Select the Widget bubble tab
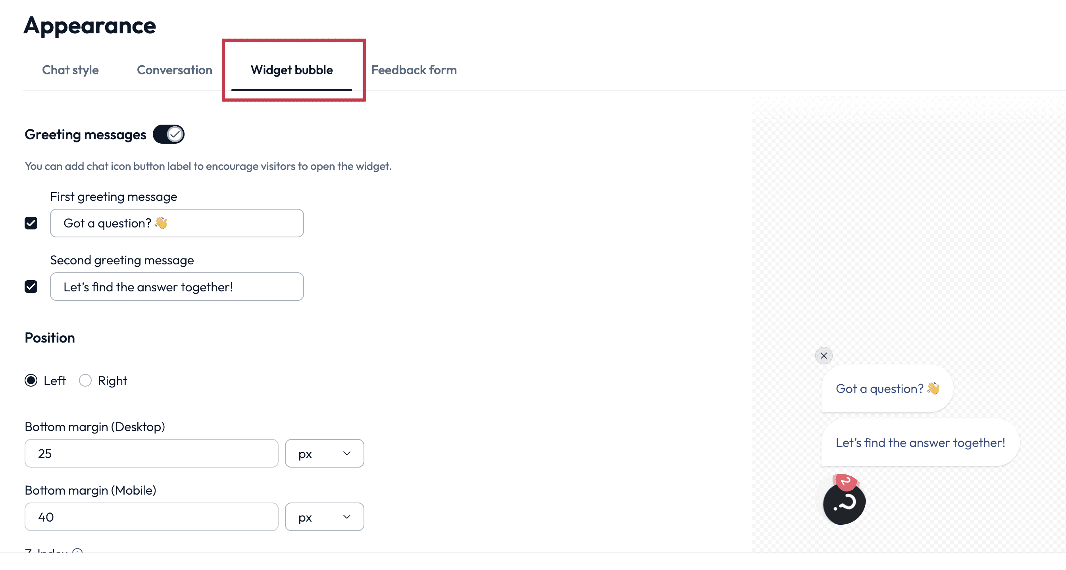Screen dimensions: 1066x570 (x=292, y=70)
